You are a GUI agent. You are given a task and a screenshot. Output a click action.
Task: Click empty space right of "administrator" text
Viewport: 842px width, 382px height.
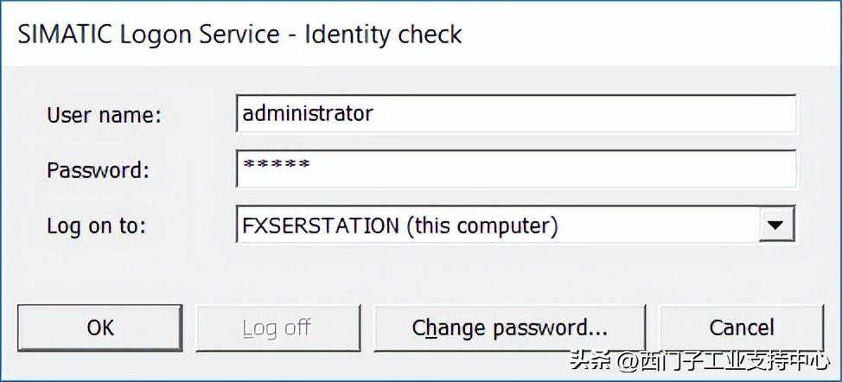pyautogui.click(x=588, y=113)
